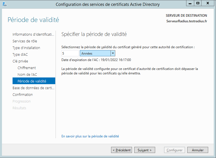Viewport: 216px width, 158px height.
Task: Navigate to Type d'AC step
Action: pos(20,54)
